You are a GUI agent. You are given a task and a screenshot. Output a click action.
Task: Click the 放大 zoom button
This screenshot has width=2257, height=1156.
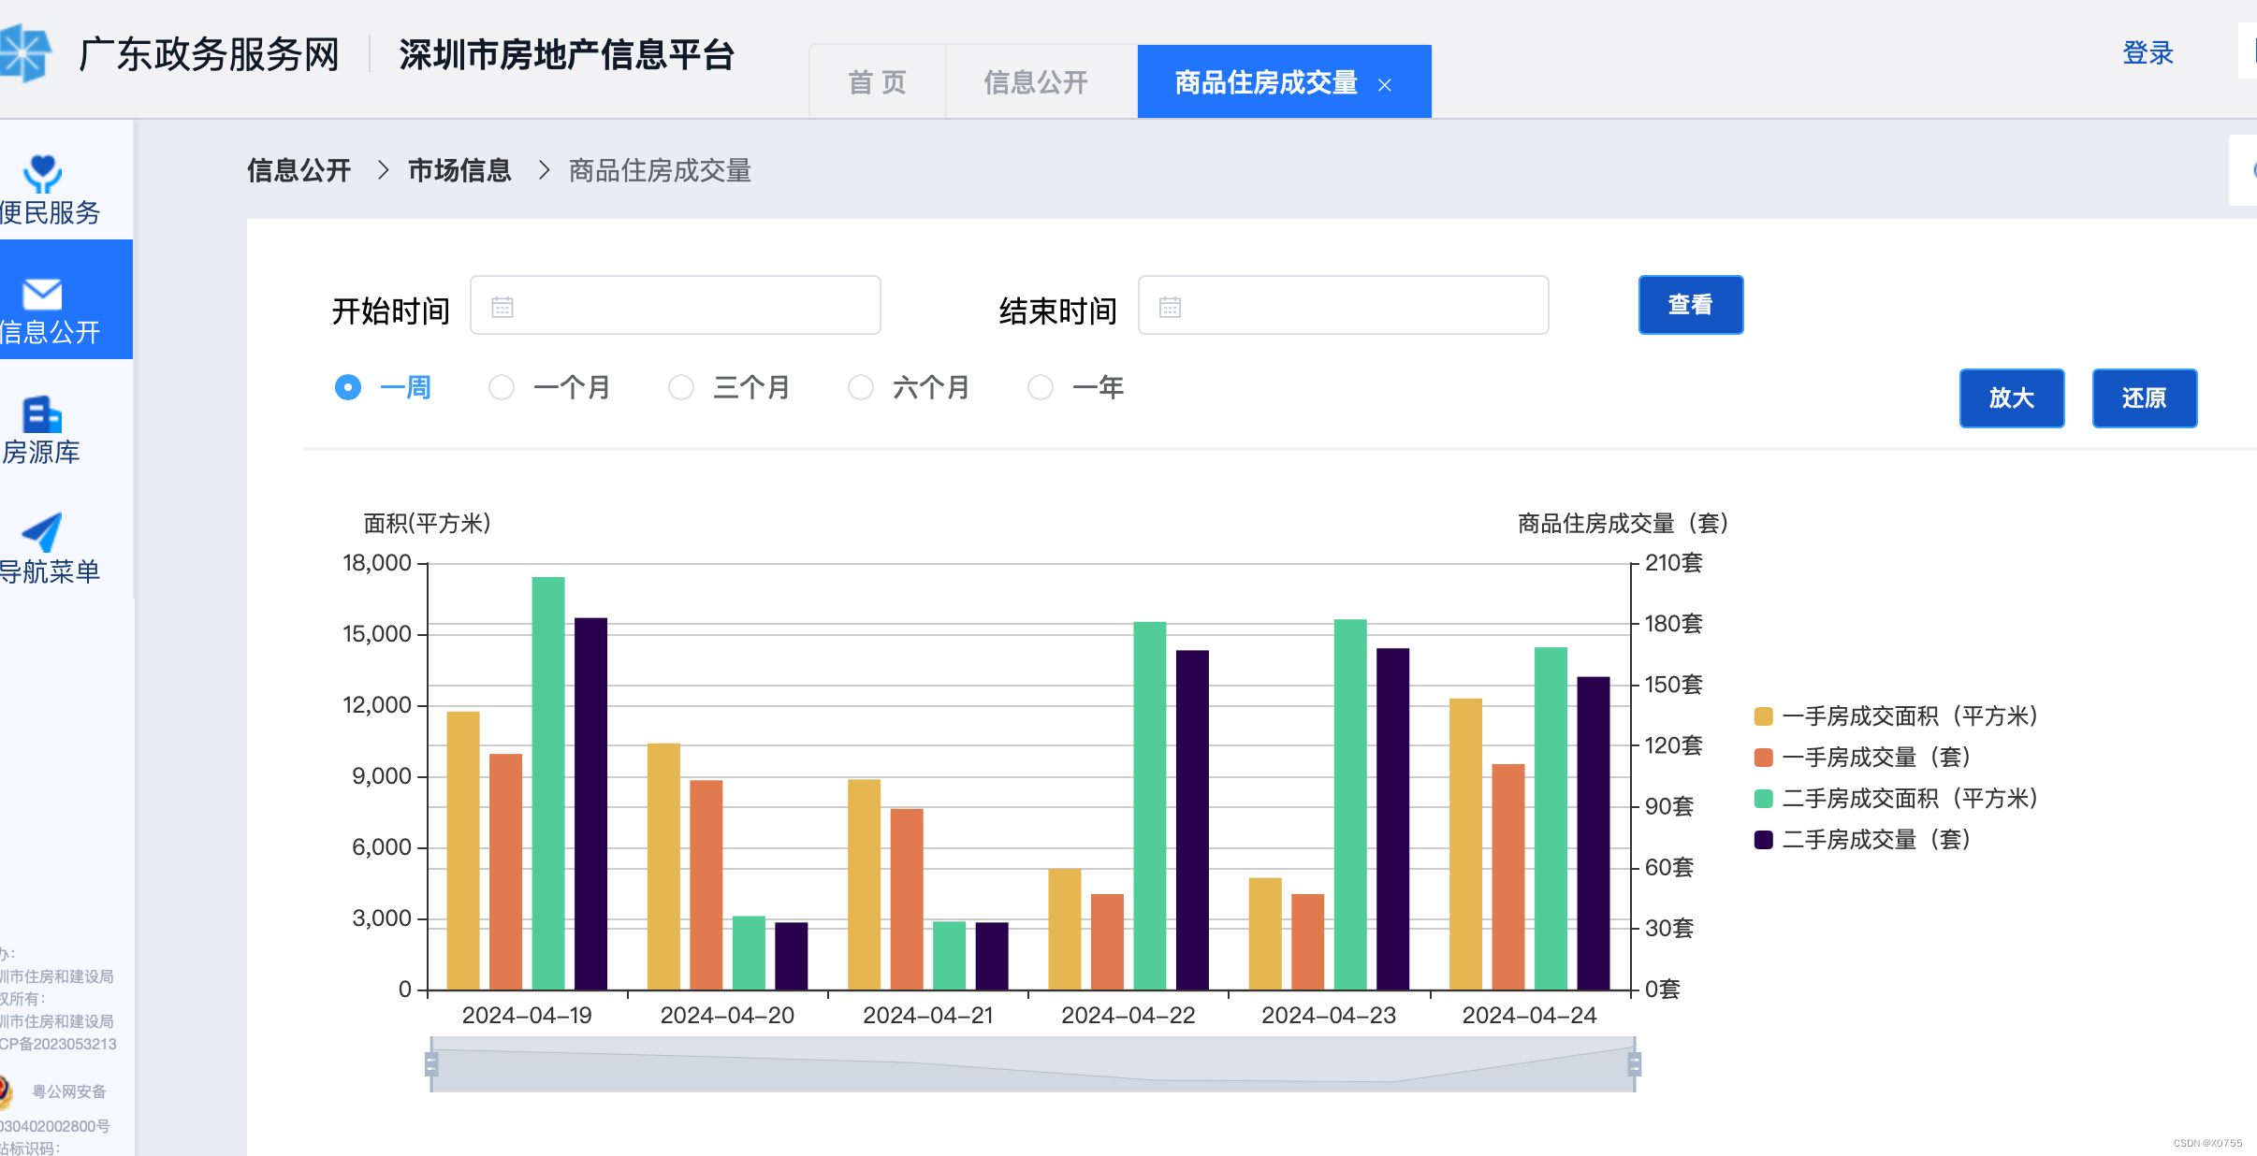(x=2012, y=398)
